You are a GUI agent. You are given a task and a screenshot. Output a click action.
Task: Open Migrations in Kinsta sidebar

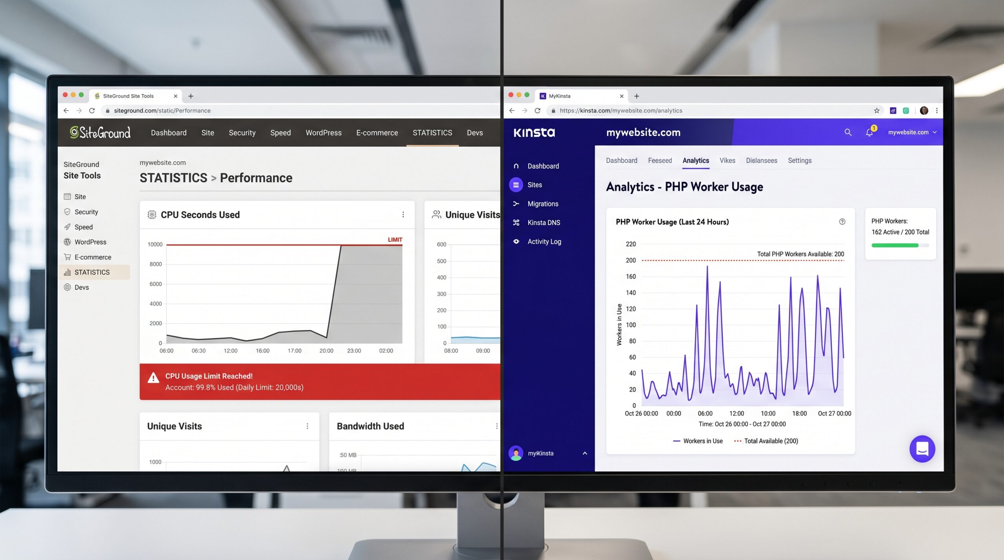(x=543, y=204)
